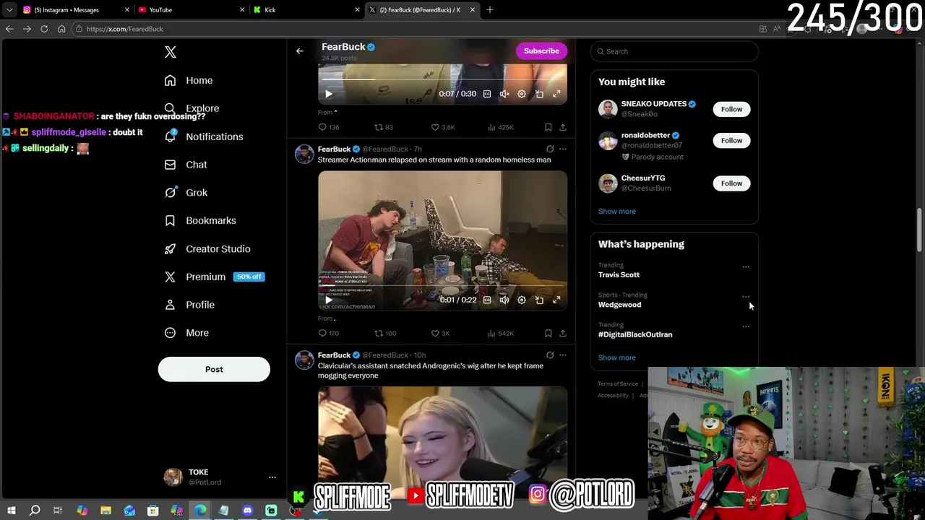Play the Actionman relapsed video
This screenshot has width=925, height=520.
[x=328, y=300]
